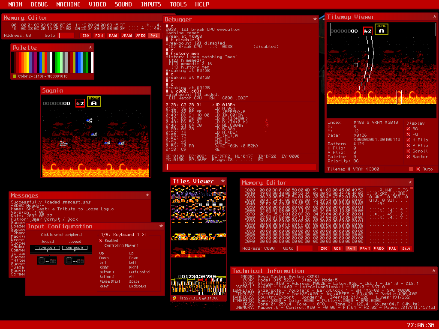Switch to the VRAM tab in Memory Editor showing Address C000
This screenshot has width=439, height=329.
pyautogui.click(x=365, y=248)
